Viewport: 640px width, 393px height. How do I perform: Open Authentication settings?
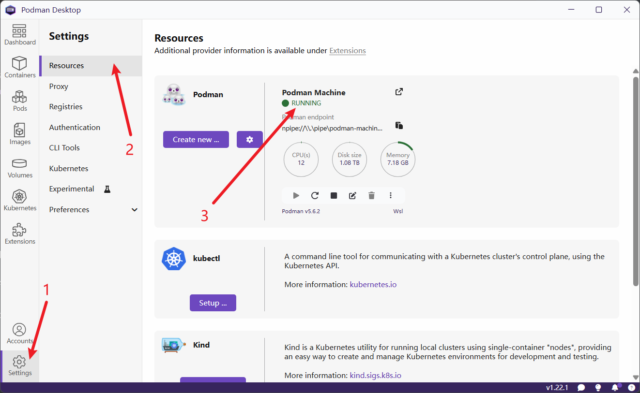point(91,127)
